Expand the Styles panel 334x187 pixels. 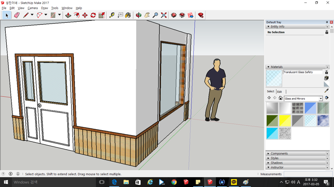coord(269,158)
